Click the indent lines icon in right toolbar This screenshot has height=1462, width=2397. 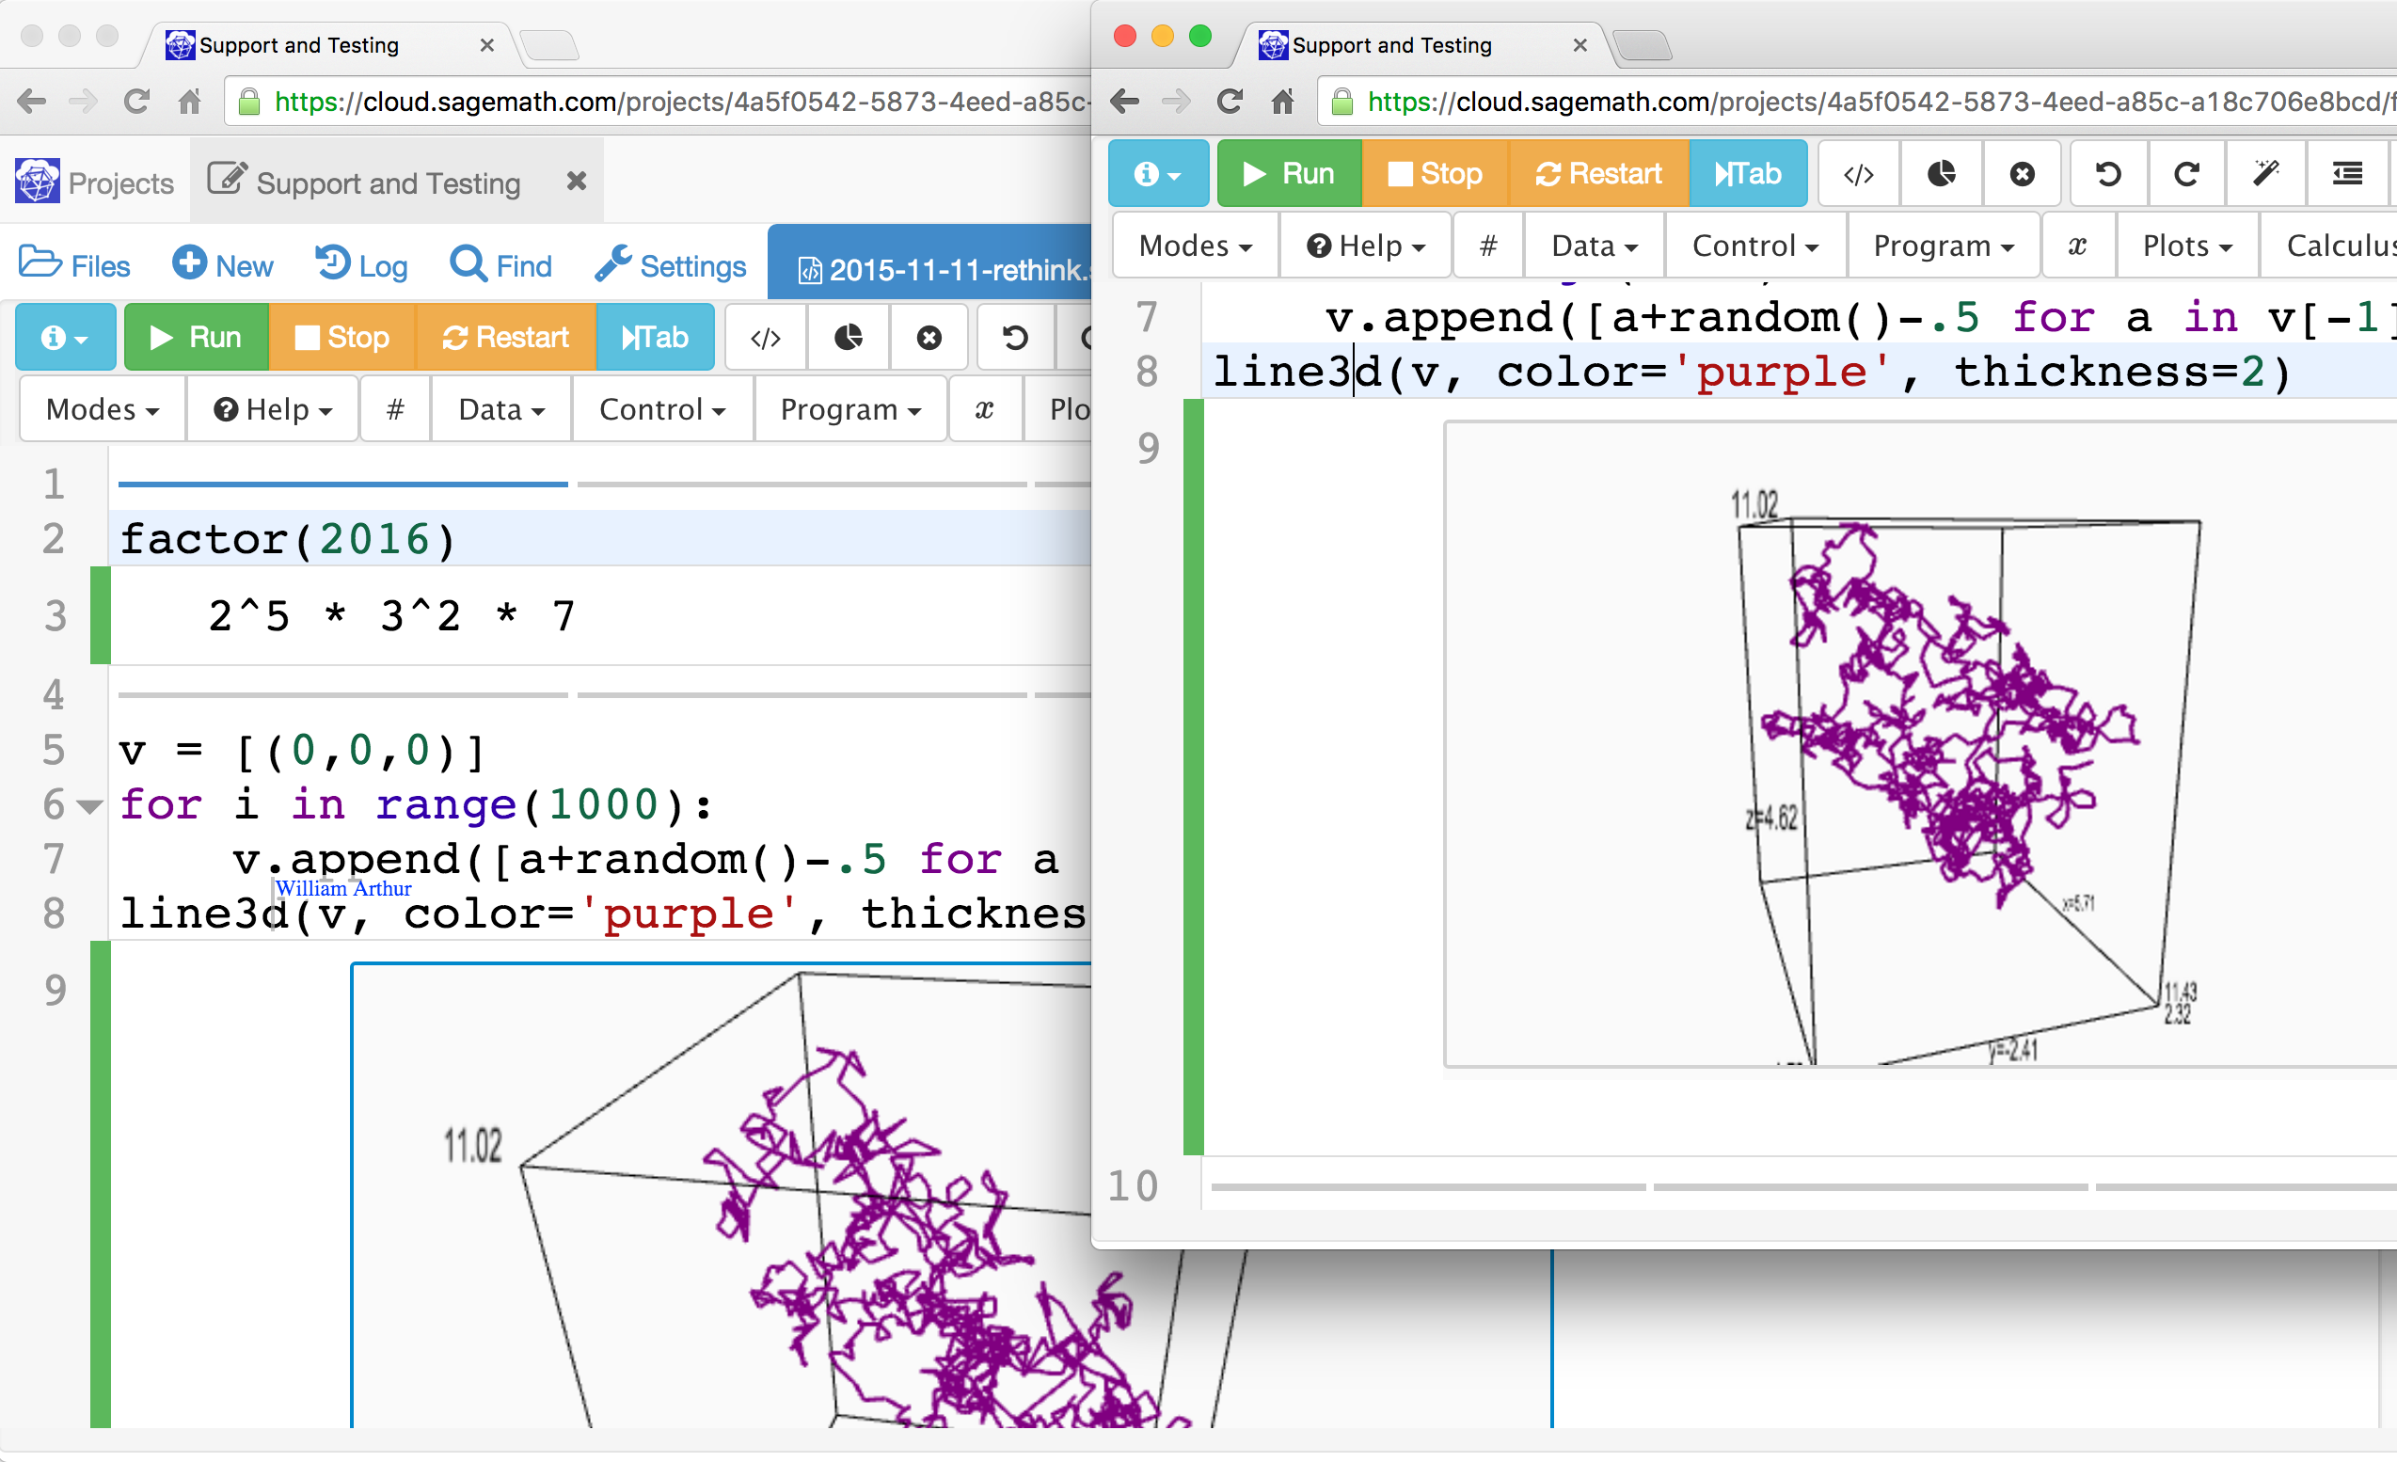pos(2346,174)
